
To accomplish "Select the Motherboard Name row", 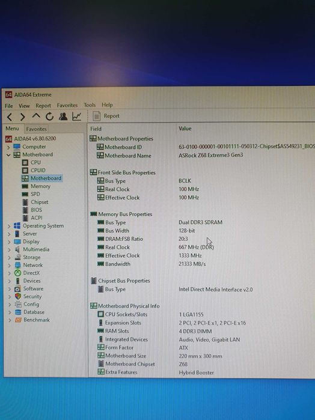I will click(202, 156).
